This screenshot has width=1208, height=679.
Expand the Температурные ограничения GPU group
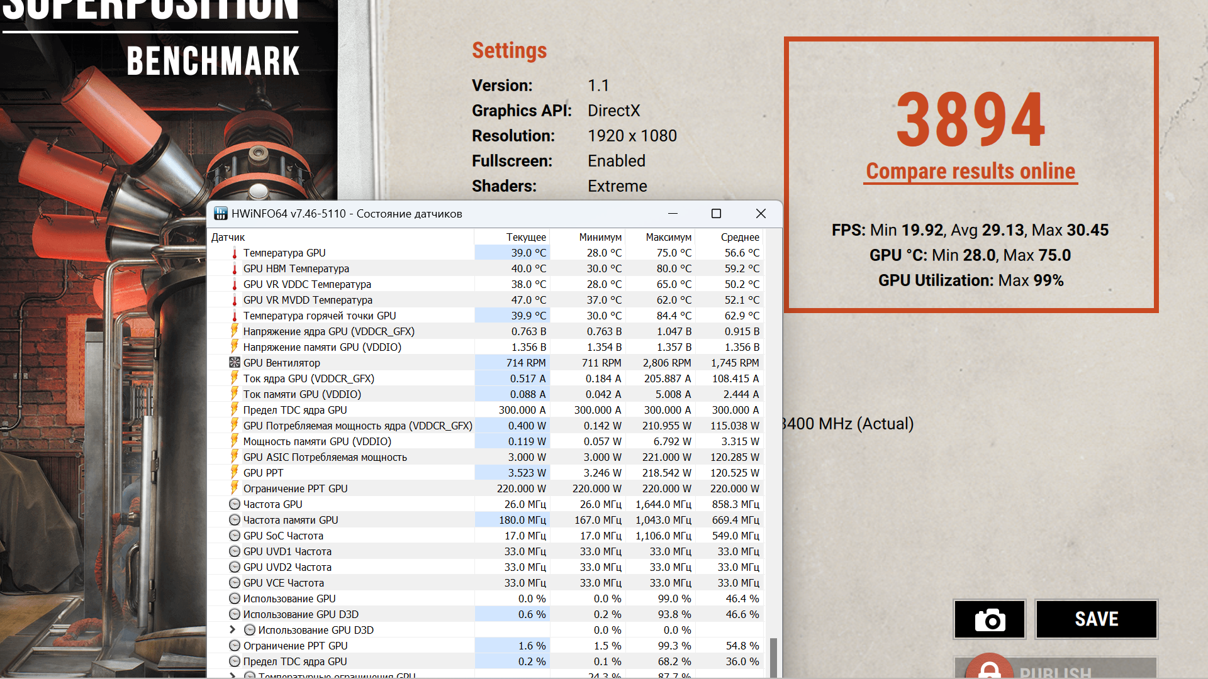(232, 675)
